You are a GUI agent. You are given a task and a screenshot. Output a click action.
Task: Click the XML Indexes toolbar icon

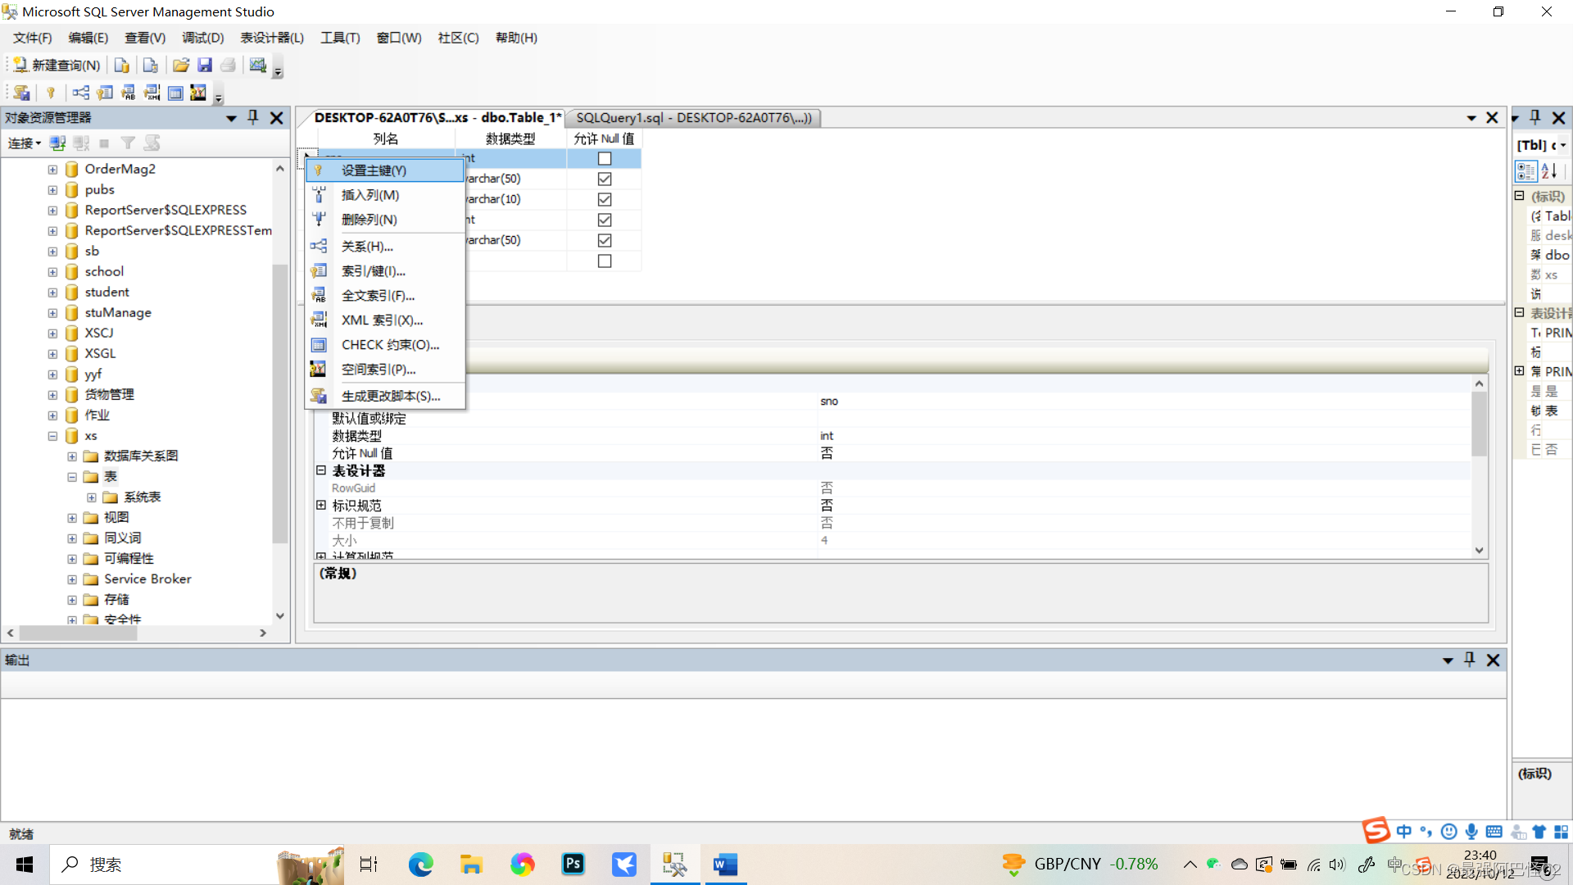tap(152, 93)
